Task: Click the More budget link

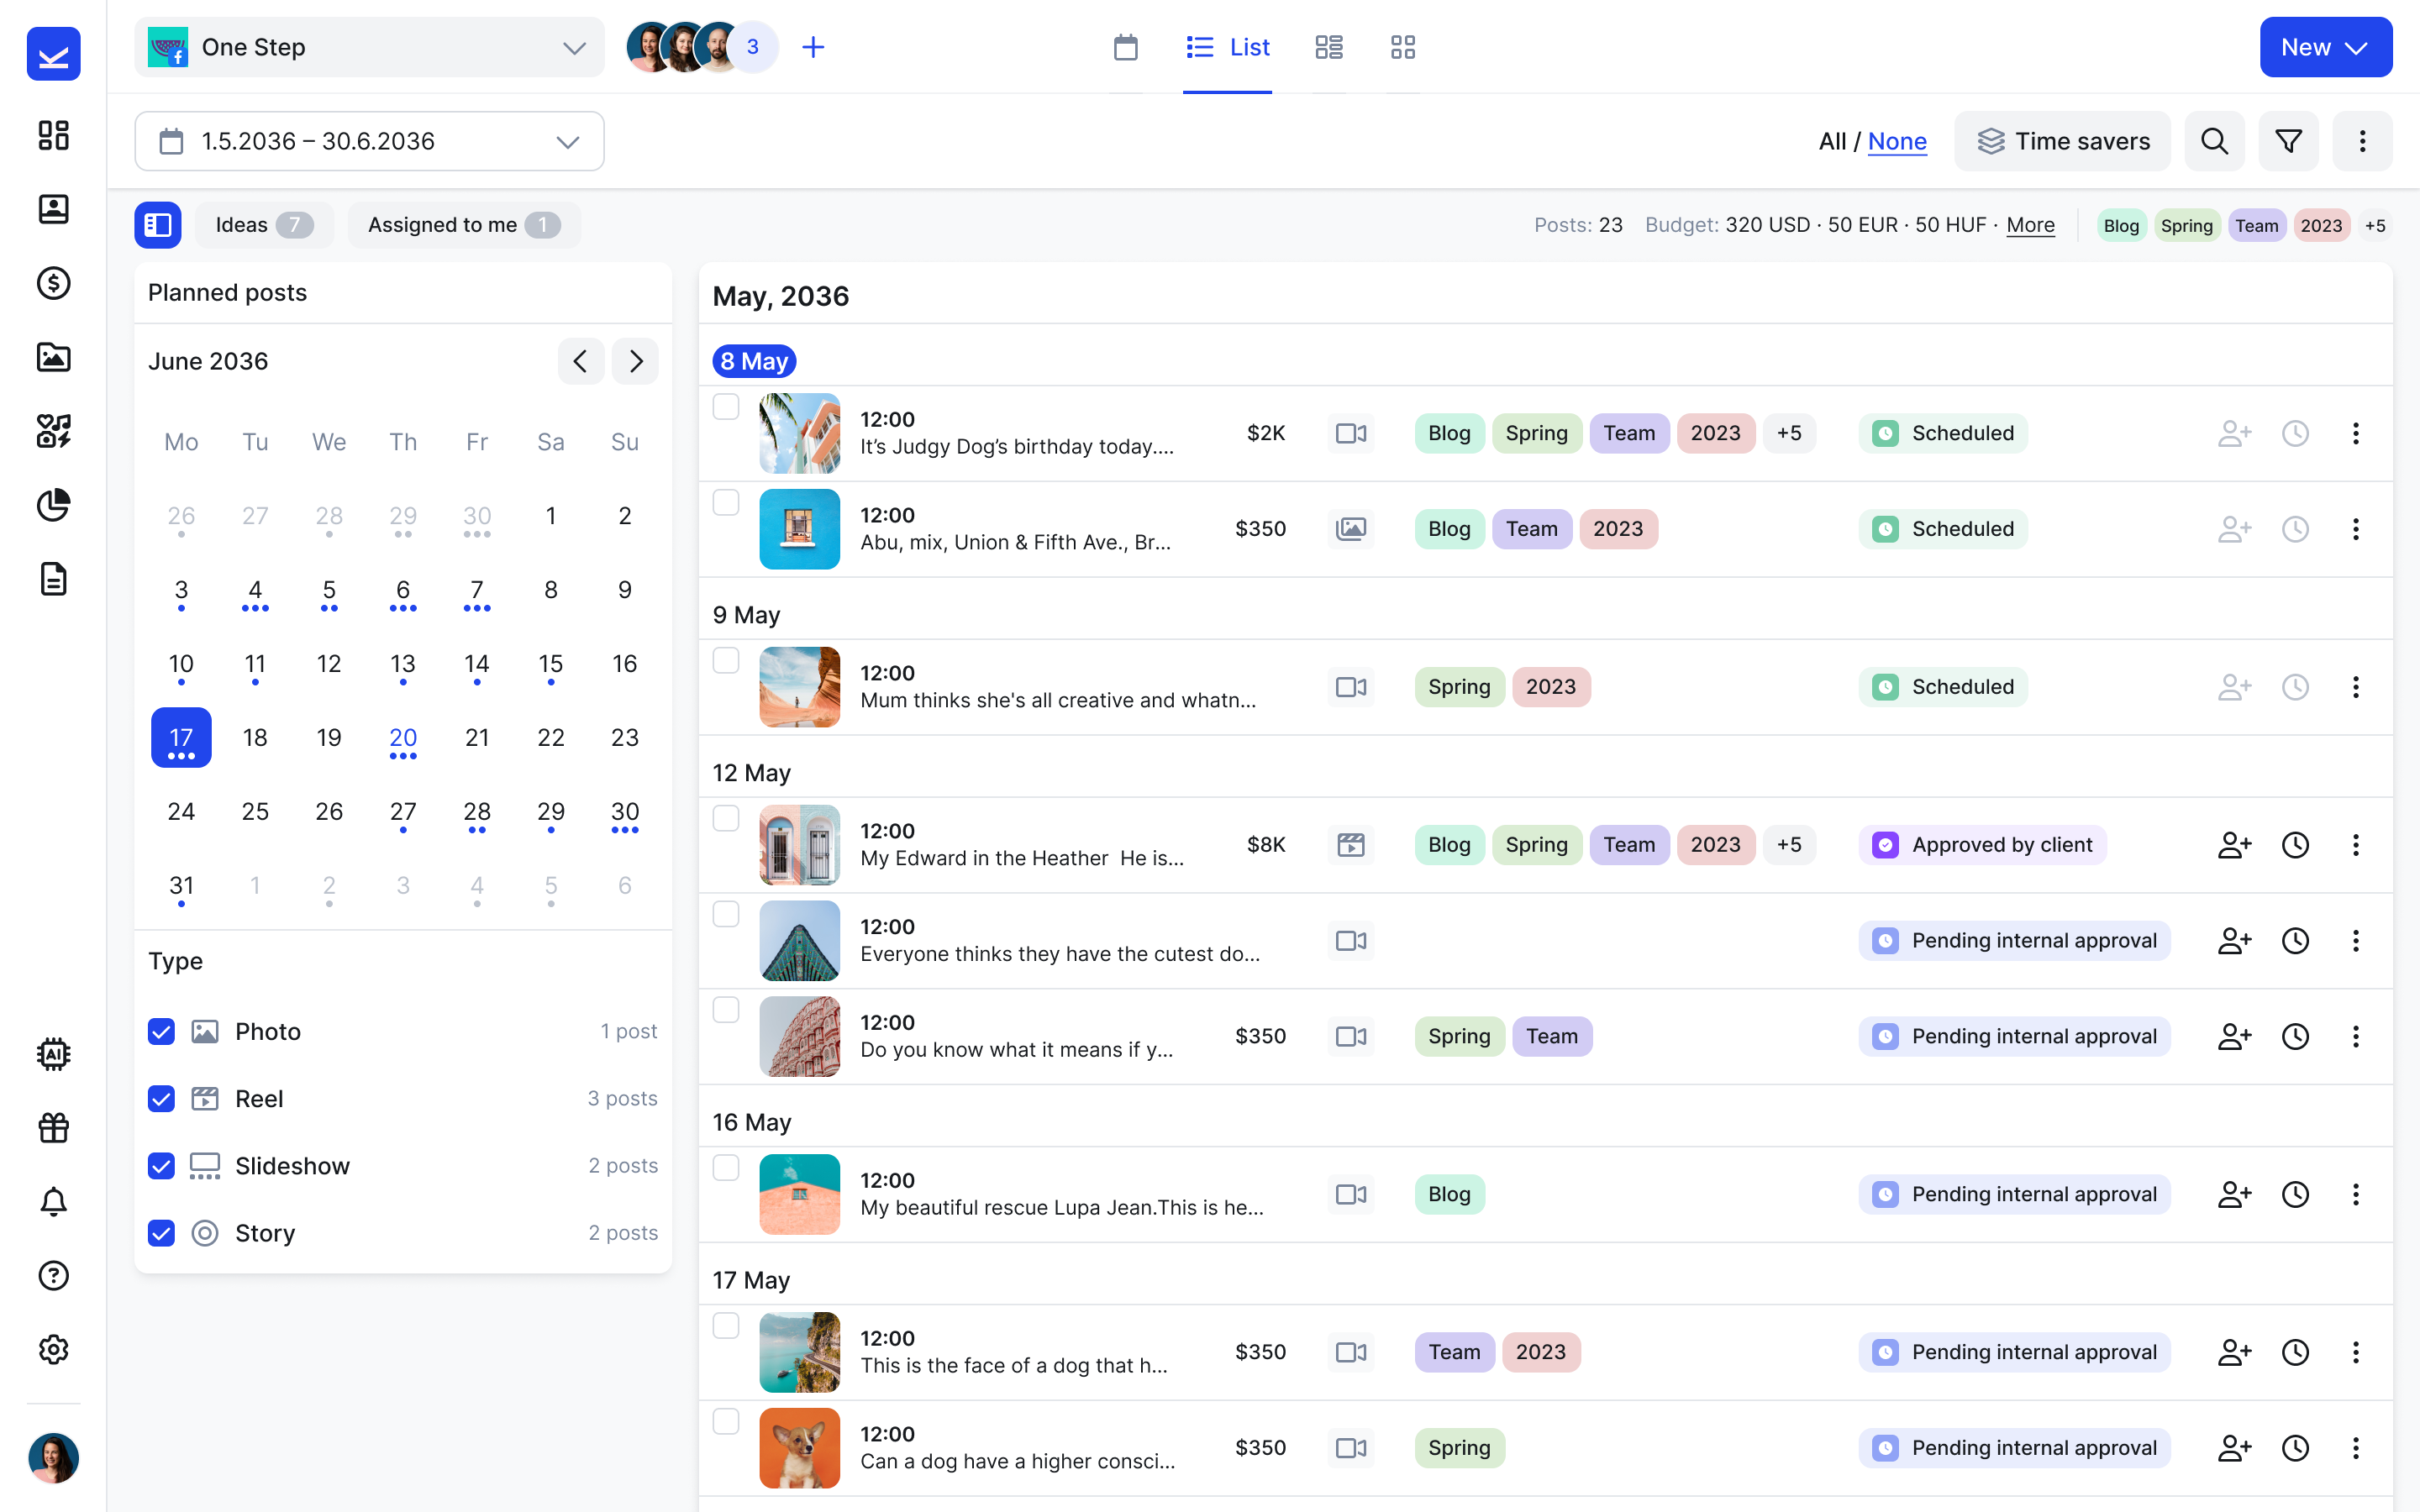Action: 2029,225
